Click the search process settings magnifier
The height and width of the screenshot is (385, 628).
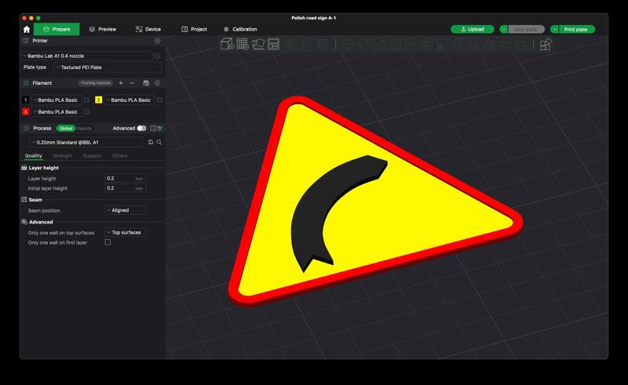[x=159, y=142]
